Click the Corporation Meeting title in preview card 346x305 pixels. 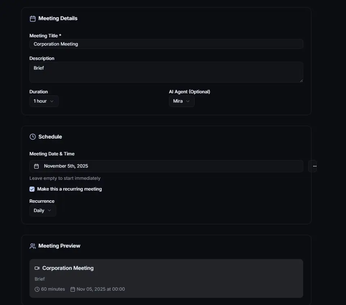coord(68,268)
